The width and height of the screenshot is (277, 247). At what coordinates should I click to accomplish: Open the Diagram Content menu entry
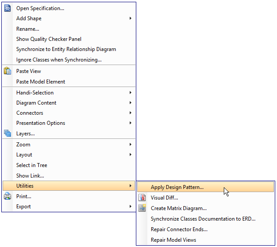click(69, 103)
